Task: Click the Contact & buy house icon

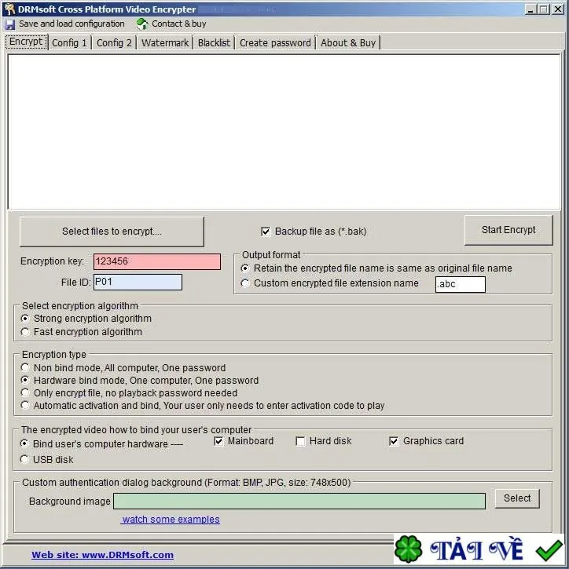Action: [x=142, y=24]
